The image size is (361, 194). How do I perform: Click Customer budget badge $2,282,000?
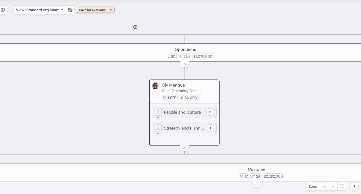click(273, 177)
